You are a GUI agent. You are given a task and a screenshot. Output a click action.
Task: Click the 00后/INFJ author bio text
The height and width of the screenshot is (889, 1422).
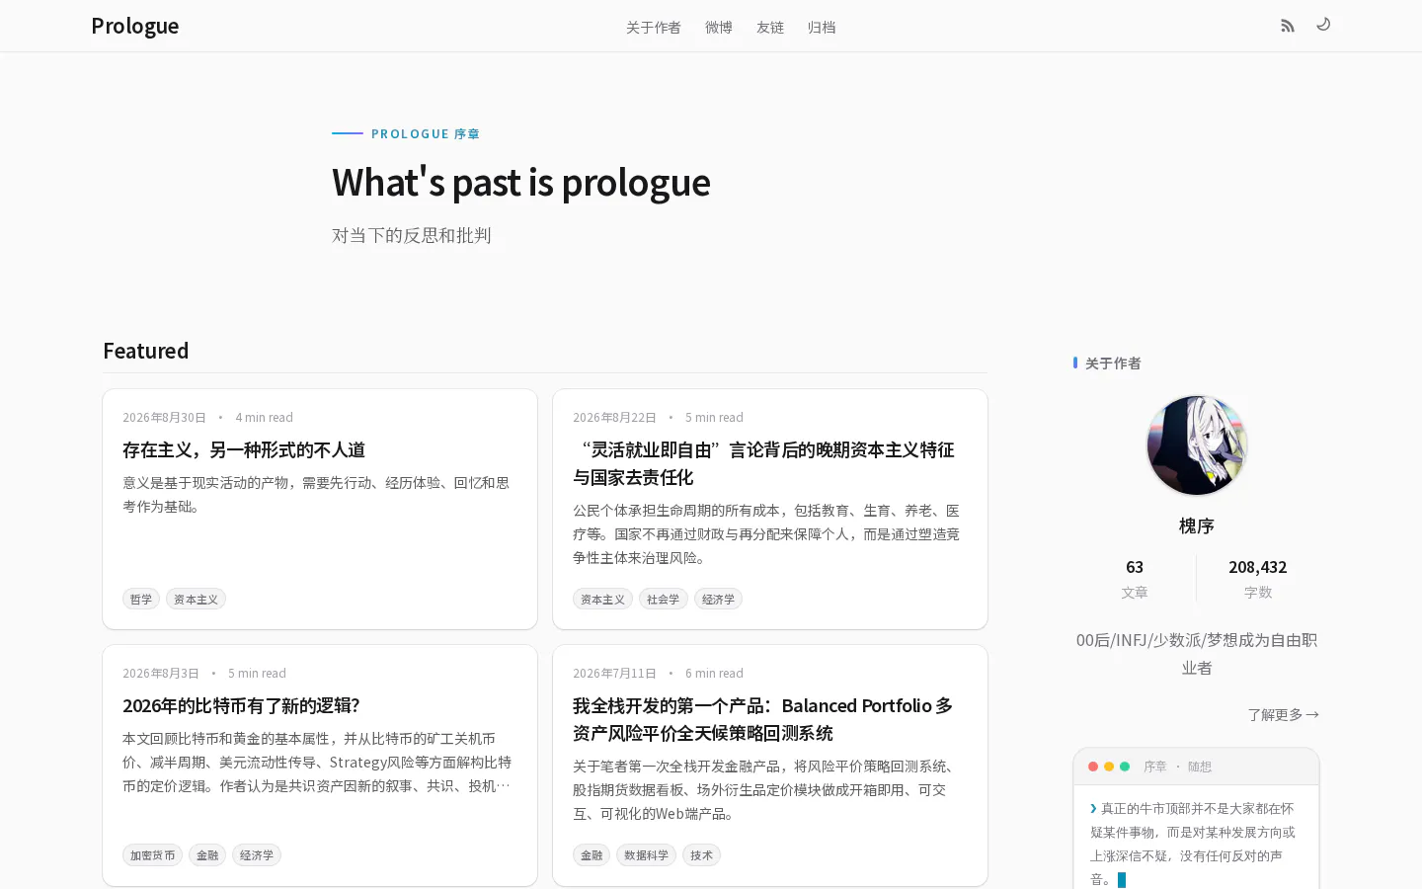1197,654
